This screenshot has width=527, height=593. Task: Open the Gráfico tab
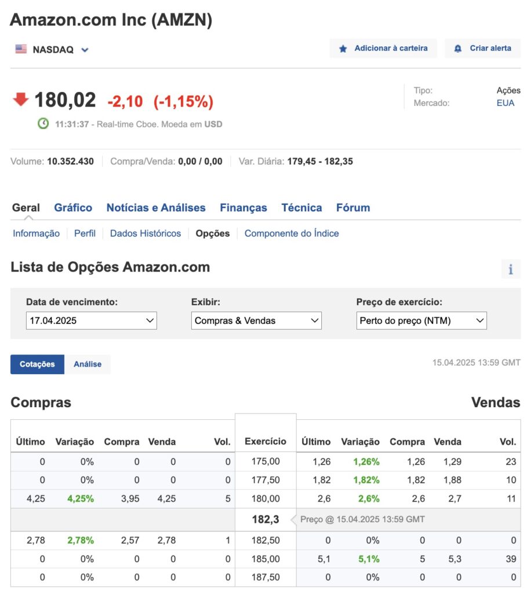(73, 208)
